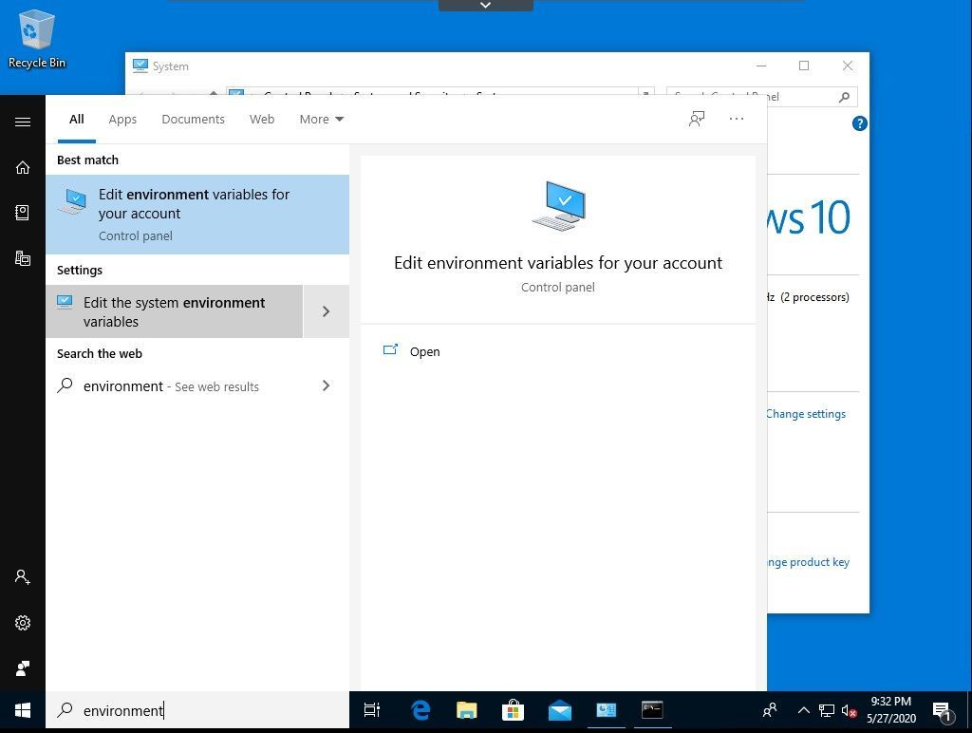
Task: Open File Explorer from taskbar
Action: pyautogui.click(x=466, y=710)
